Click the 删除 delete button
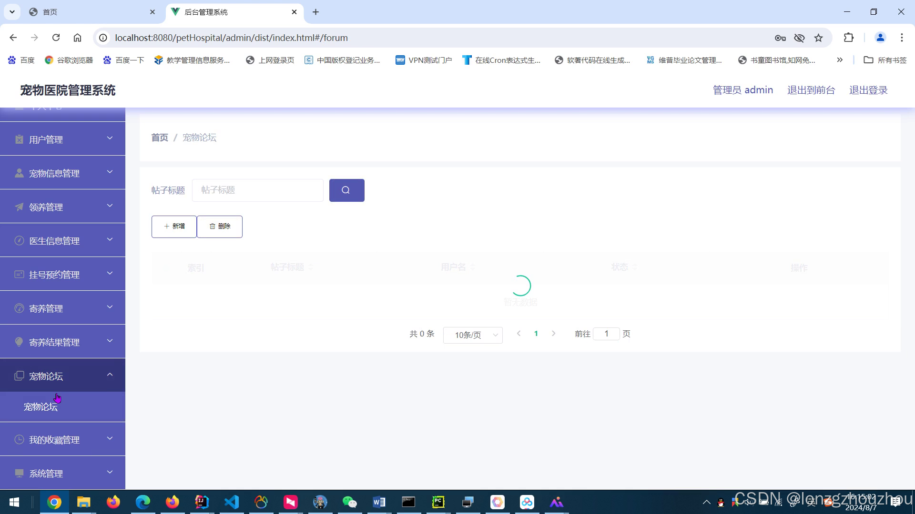915x514 pixels. pyautogui.click(x=220, y=227)
